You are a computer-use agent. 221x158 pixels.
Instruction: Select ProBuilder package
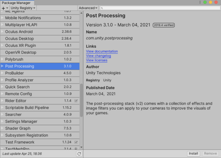pyautogui.click(x=40, y=73)
